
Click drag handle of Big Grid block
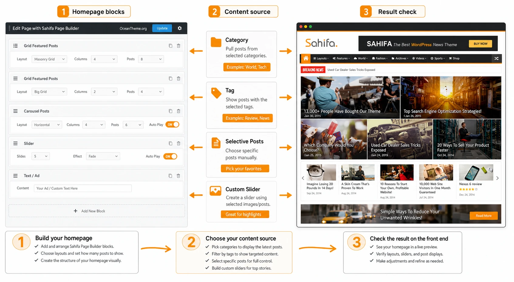click(x=15, y=79)
